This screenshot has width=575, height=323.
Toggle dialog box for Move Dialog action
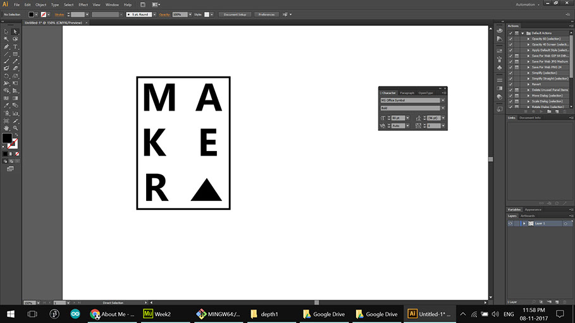click(517, 95)
